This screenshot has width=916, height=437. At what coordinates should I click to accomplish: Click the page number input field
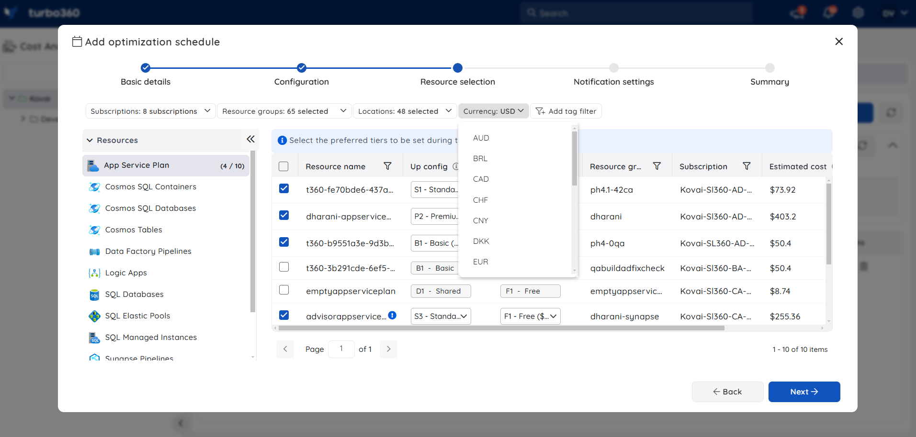[341, 349]
